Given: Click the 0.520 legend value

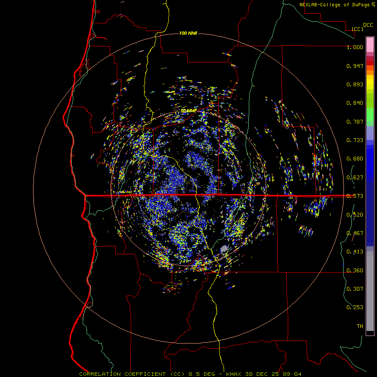Looking at the screenshot, I should click(x=355, y=215).
